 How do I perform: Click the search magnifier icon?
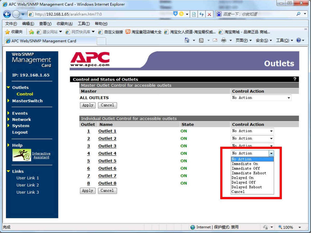point(299,14)
